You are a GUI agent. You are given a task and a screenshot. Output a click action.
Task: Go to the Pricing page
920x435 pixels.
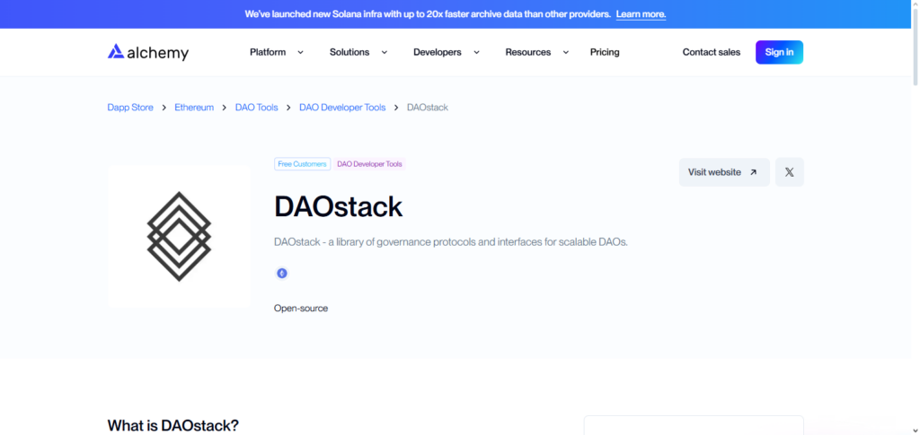coord(605,52)
